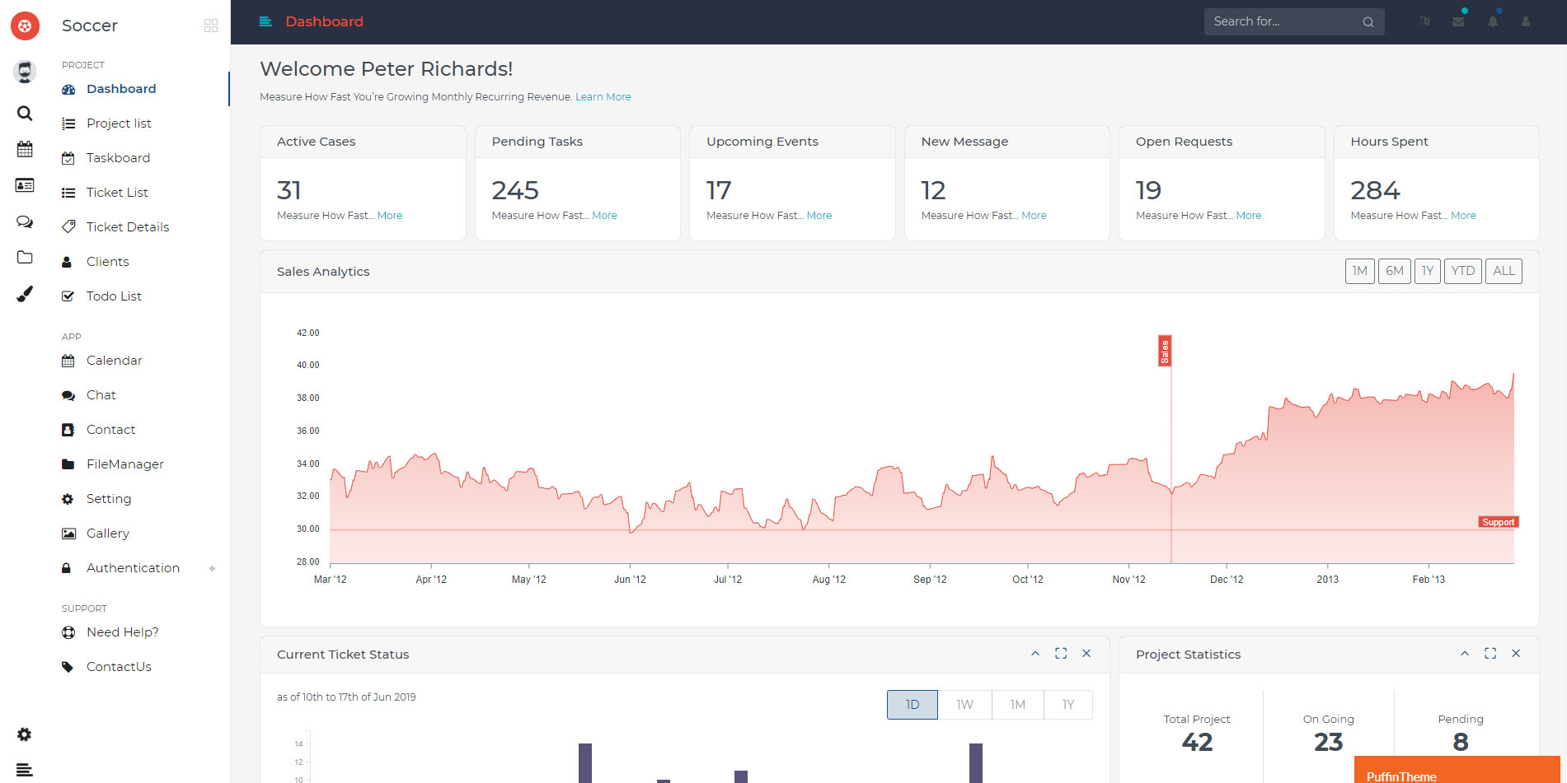The width and height of the screenshot is (1567, 783).
Task: Collapse Project Statistics card chevron
Action: coord(1465,654)
